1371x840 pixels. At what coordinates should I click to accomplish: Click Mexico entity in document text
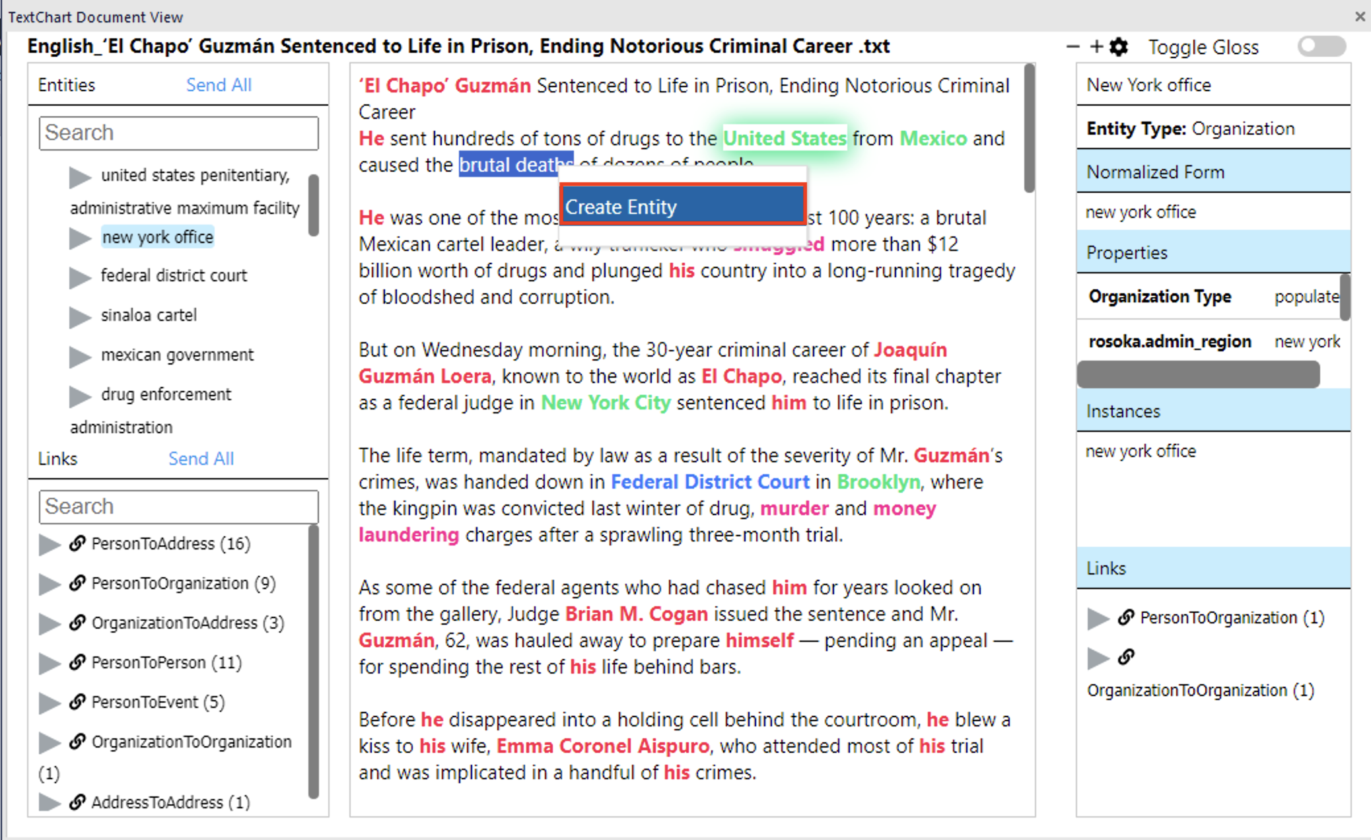[x=933, y=138]
